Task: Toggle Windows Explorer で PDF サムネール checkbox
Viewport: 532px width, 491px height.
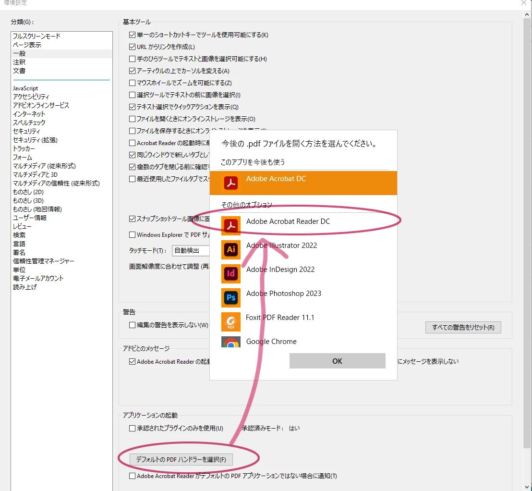Action: click(x=133, y=234)
